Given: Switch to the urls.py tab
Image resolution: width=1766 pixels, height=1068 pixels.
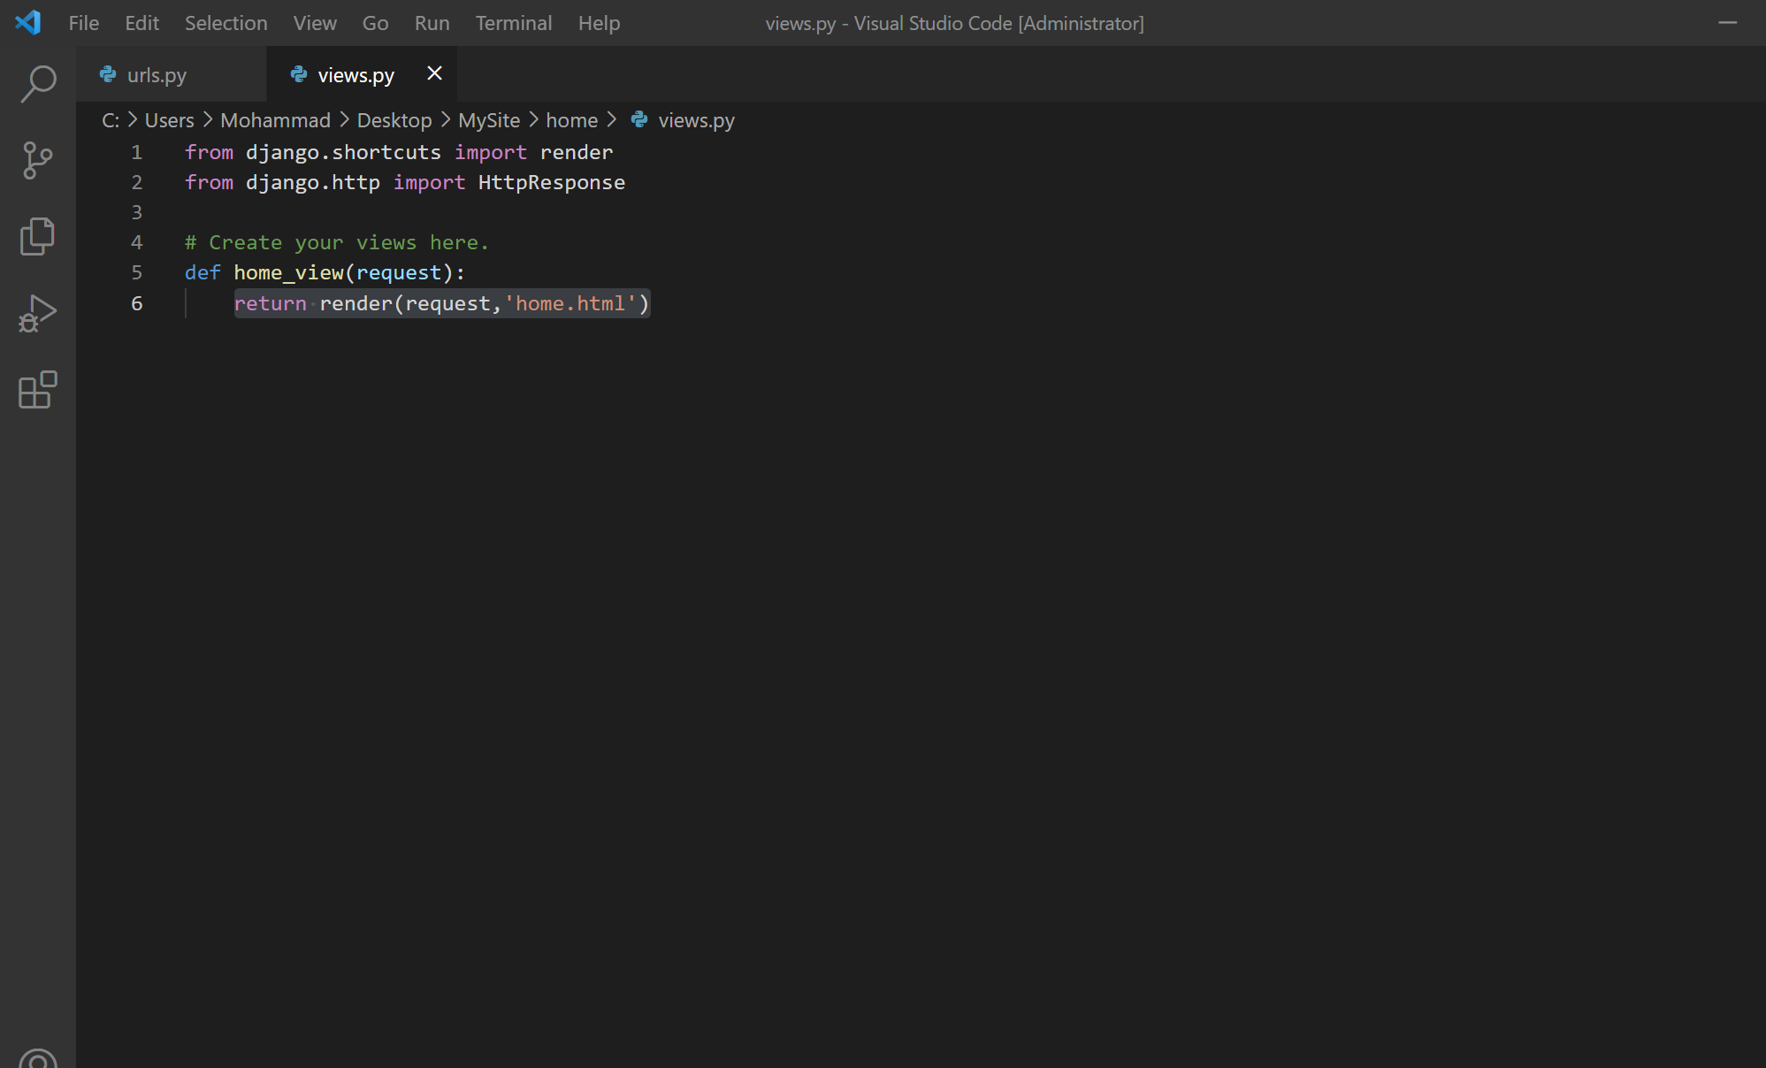Looking at the screenshot, I should tap(172, 74).
